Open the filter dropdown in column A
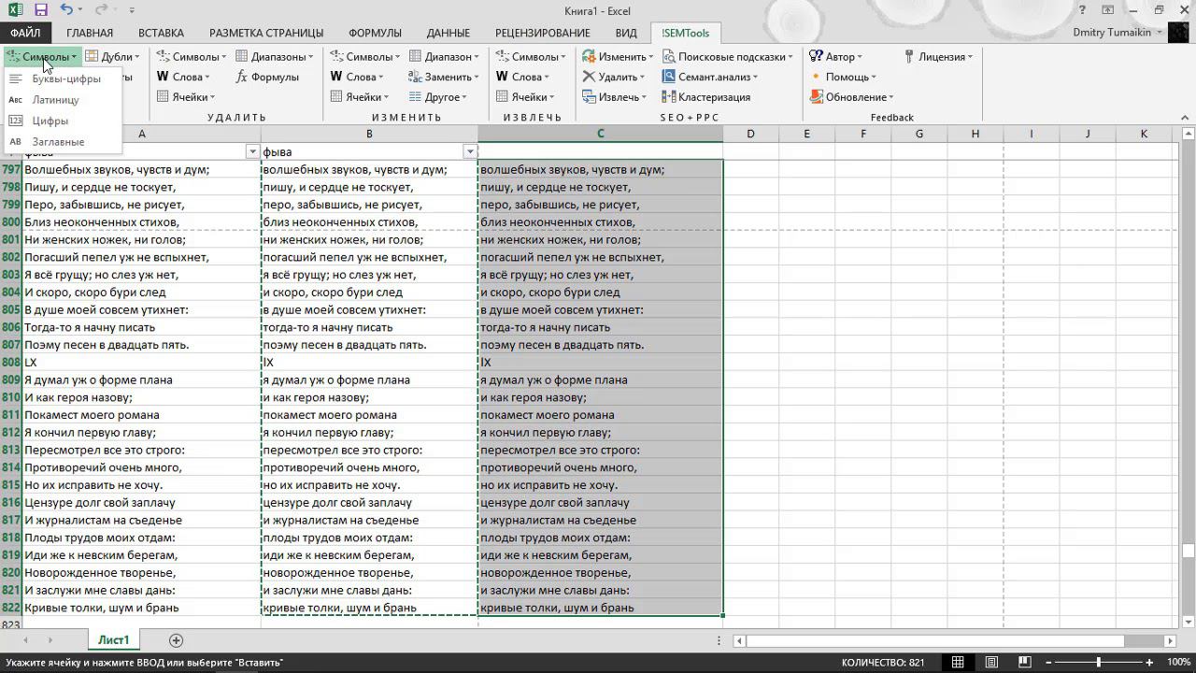The image size is (1196, 673). pos(252,151)
